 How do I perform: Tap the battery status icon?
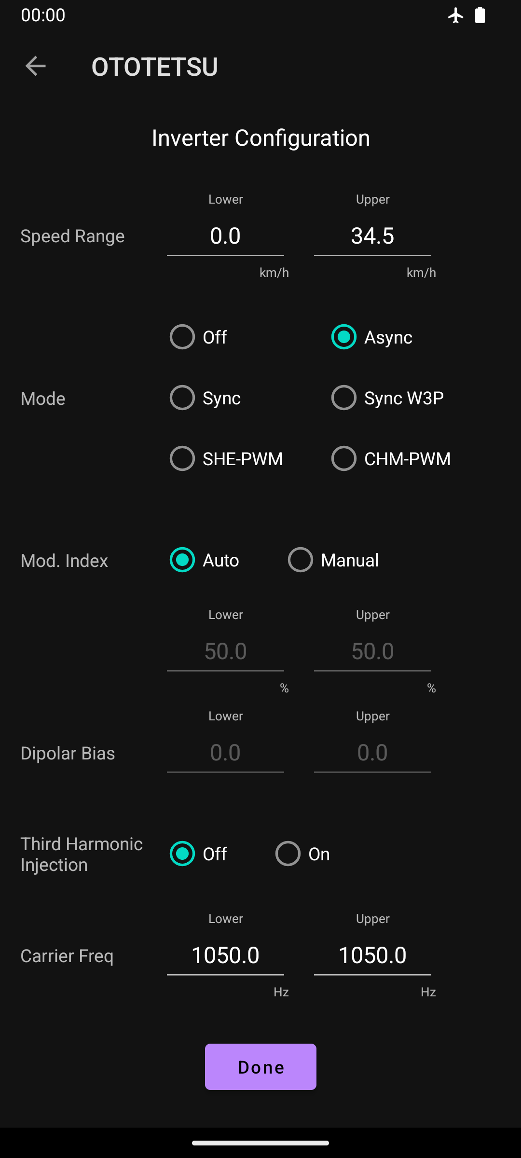click(x=480, y=15)
